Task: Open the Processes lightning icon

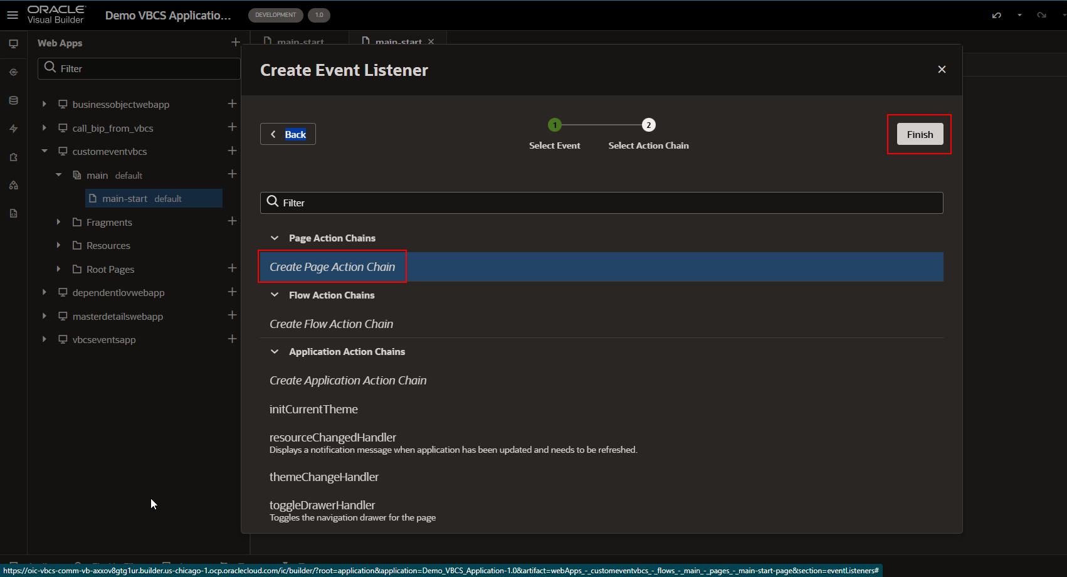Action: (13, 129)
